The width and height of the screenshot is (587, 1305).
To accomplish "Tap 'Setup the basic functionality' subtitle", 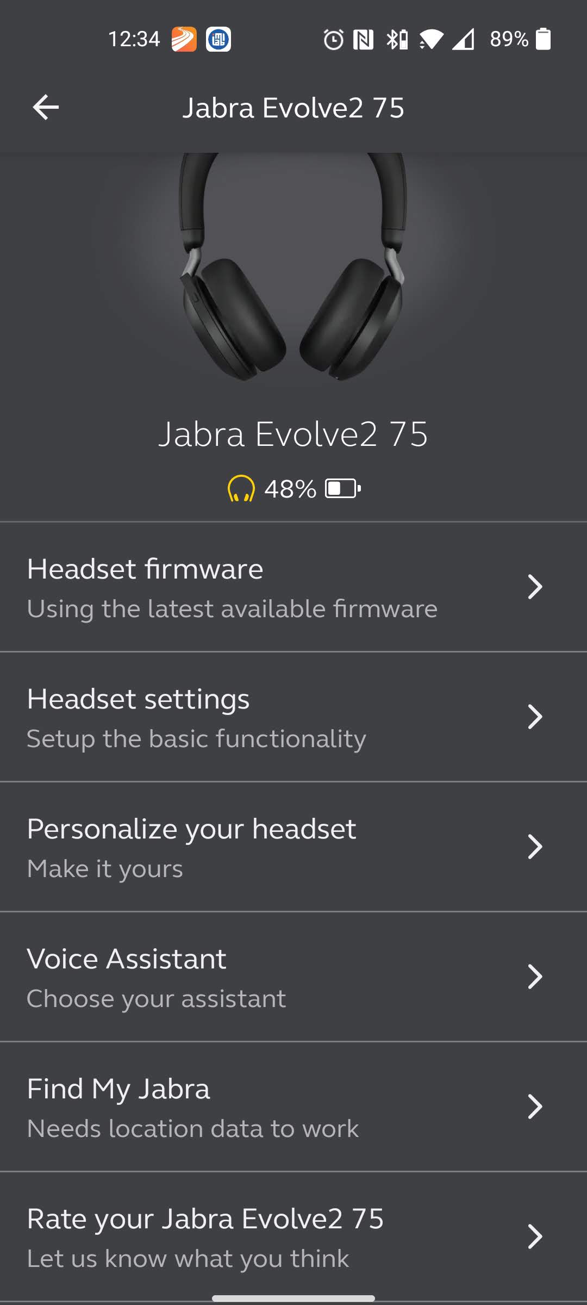I will [196, 739].
